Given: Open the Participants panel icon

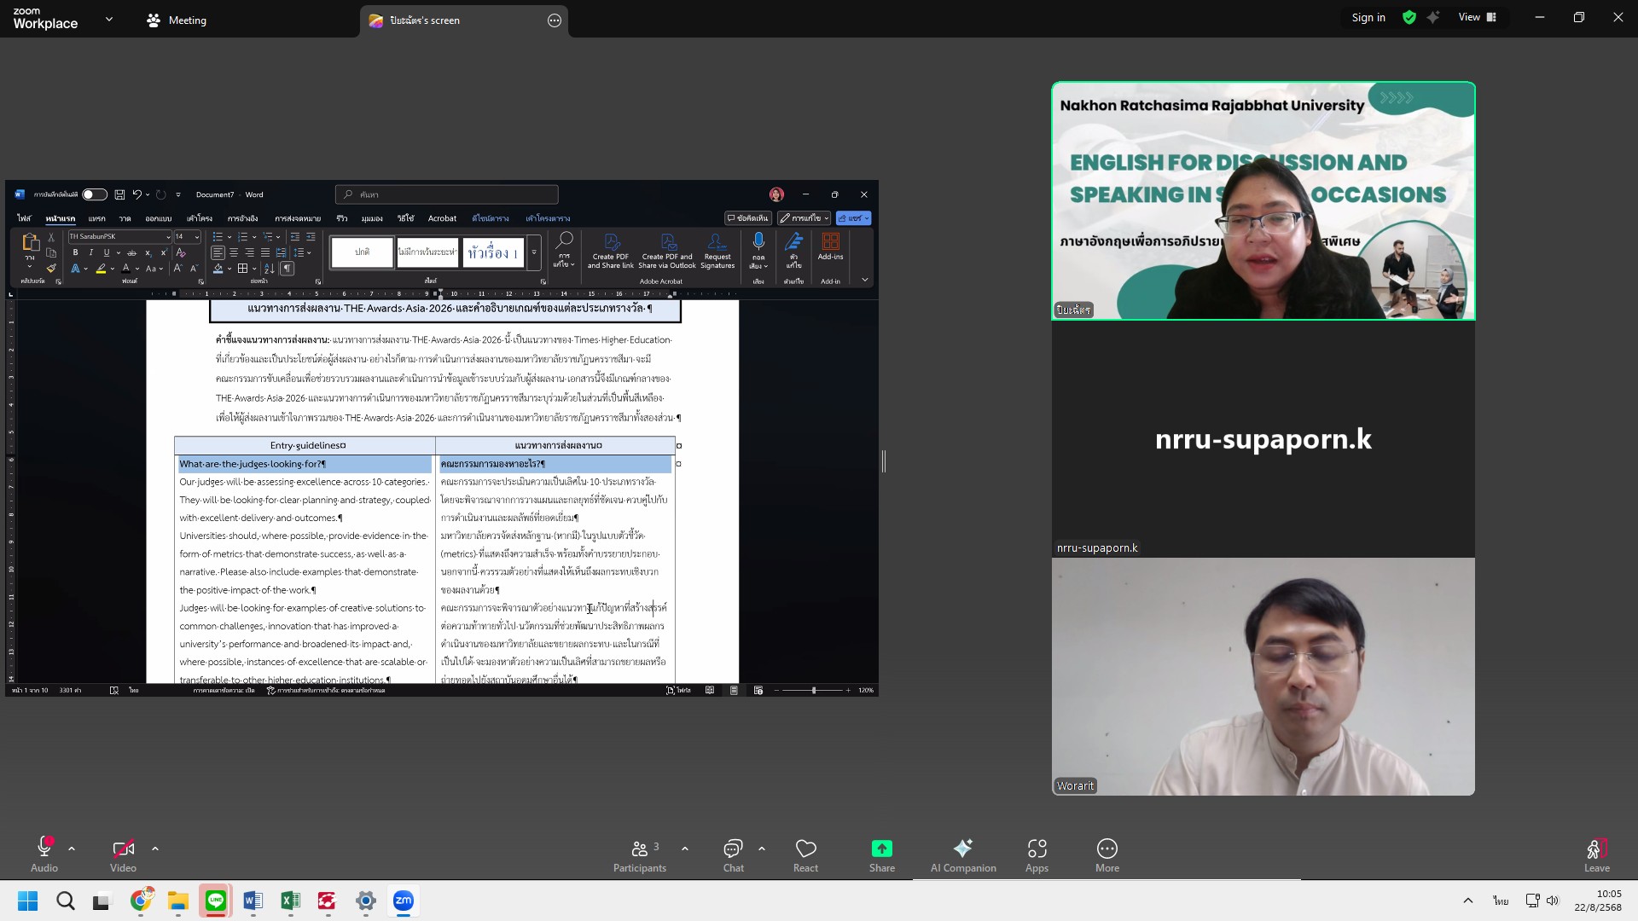Looking at the screenshot, I should click(x=639, y=849).
